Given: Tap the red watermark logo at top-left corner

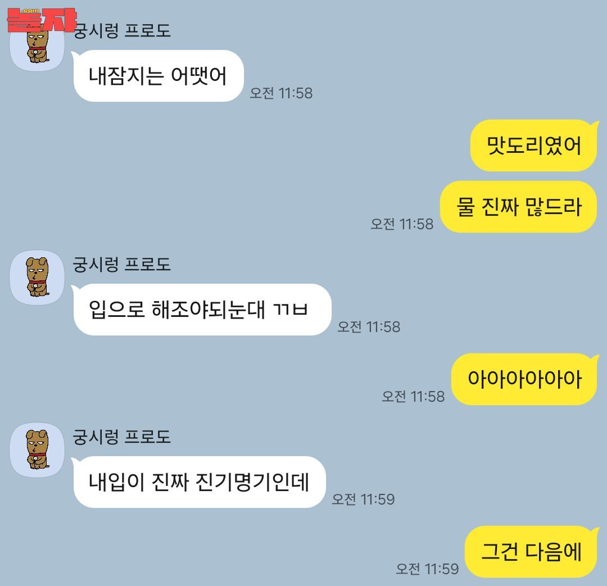Looking at the screenshot, I should [42, 20].
